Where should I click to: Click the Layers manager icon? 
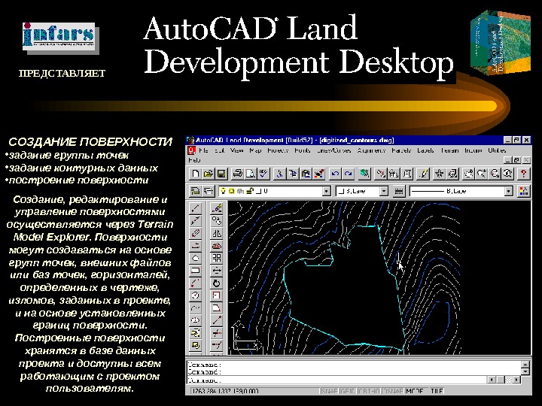click(x=209, y=191)
